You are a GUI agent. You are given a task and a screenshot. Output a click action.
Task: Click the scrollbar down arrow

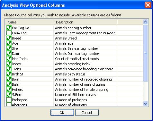[x=145, y=103]
